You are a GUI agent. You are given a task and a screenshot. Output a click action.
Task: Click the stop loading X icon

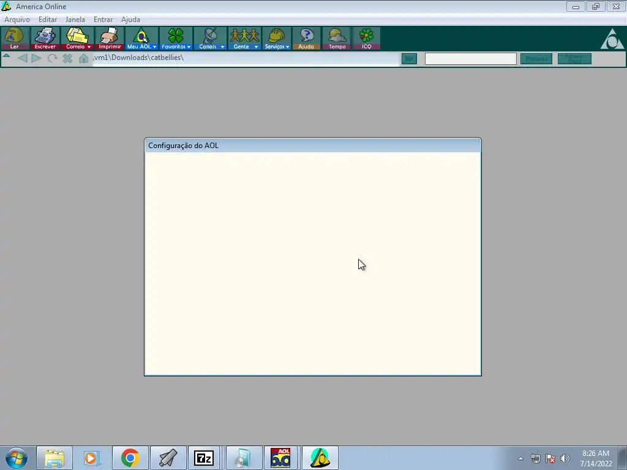point(67,58)
